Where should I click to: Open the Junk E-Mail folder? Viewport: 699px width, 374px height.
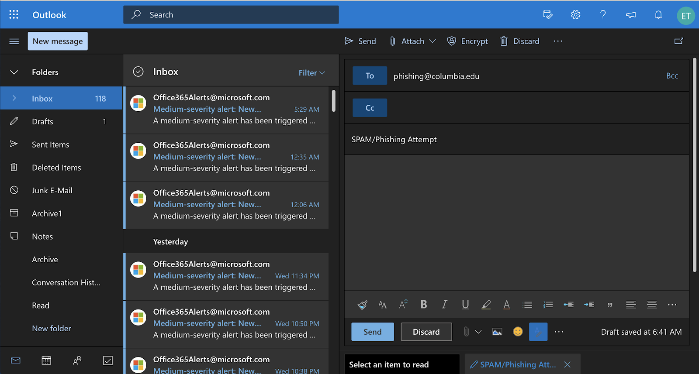pyautogui.click(x=61, y=190)
